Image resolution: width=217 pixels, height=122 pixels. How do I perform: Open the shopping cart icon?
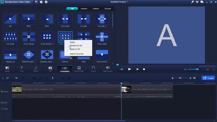[x=197, y=2]
